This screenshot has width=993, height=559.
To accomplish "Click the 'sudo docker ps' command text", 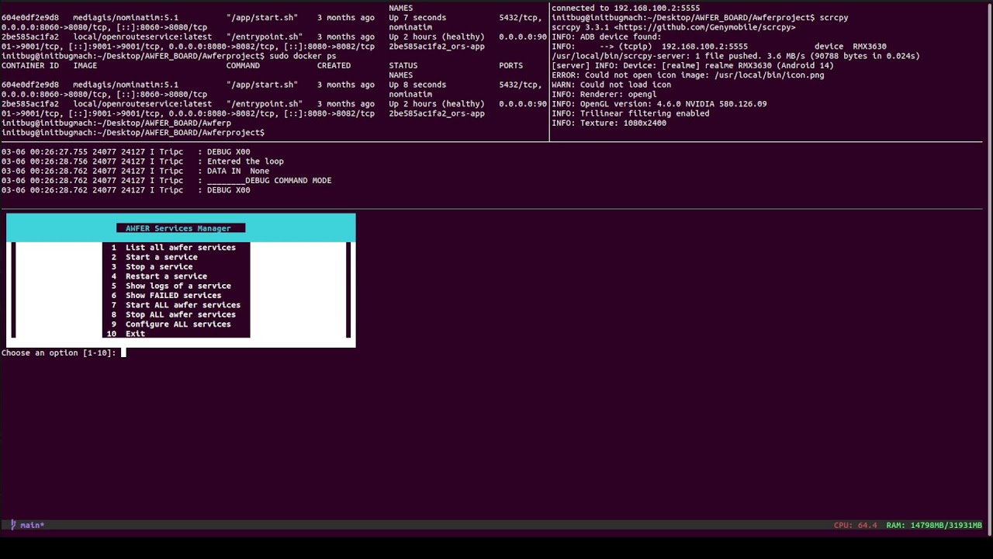I will [x=303, y=56].
